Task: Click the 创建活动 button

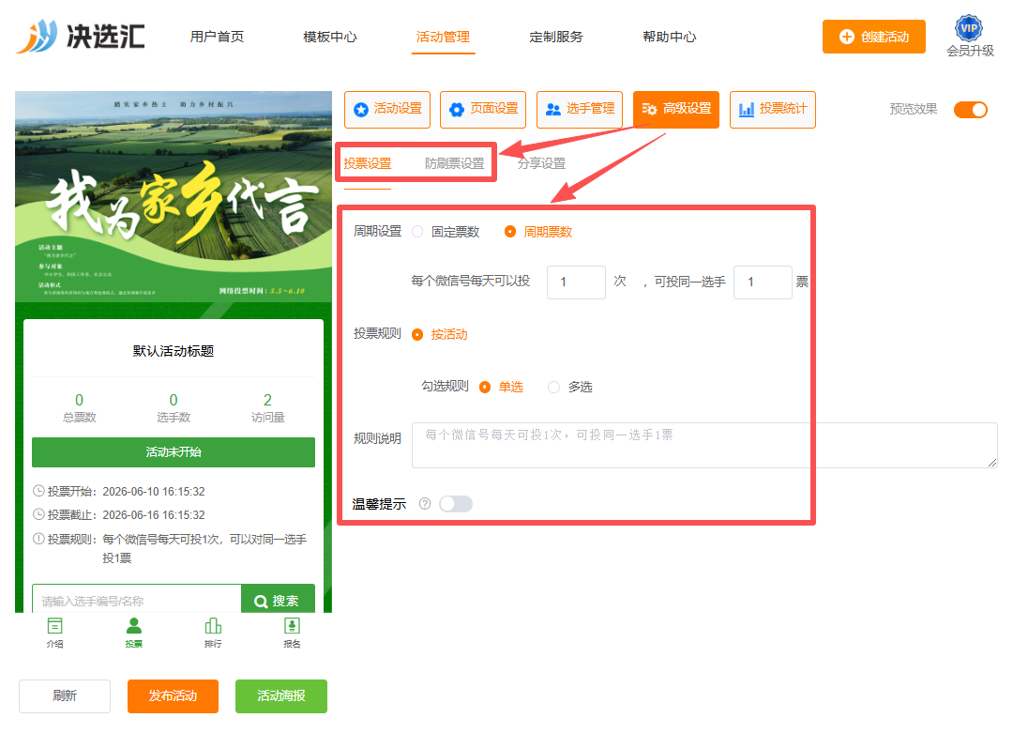Action: pos(874,37)
